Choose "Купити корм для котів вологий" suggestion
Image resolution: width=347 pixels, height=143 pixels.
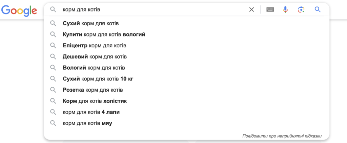coord(104,34)
